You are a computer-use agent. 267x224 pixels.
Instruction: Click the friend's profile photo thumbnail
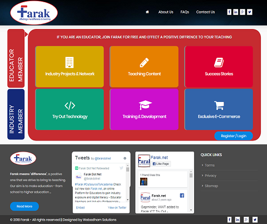tap(144, 182)
